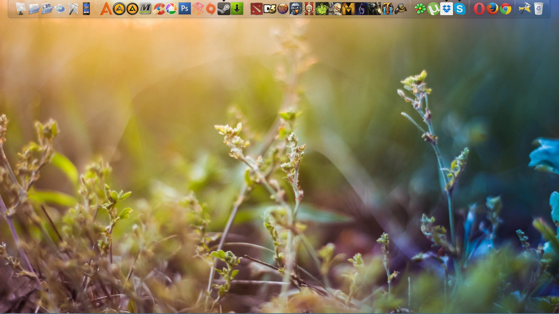Open ICQ green flower icon
Image resolution: width=559 pixels, height=314 pixels.
[420, 9]
